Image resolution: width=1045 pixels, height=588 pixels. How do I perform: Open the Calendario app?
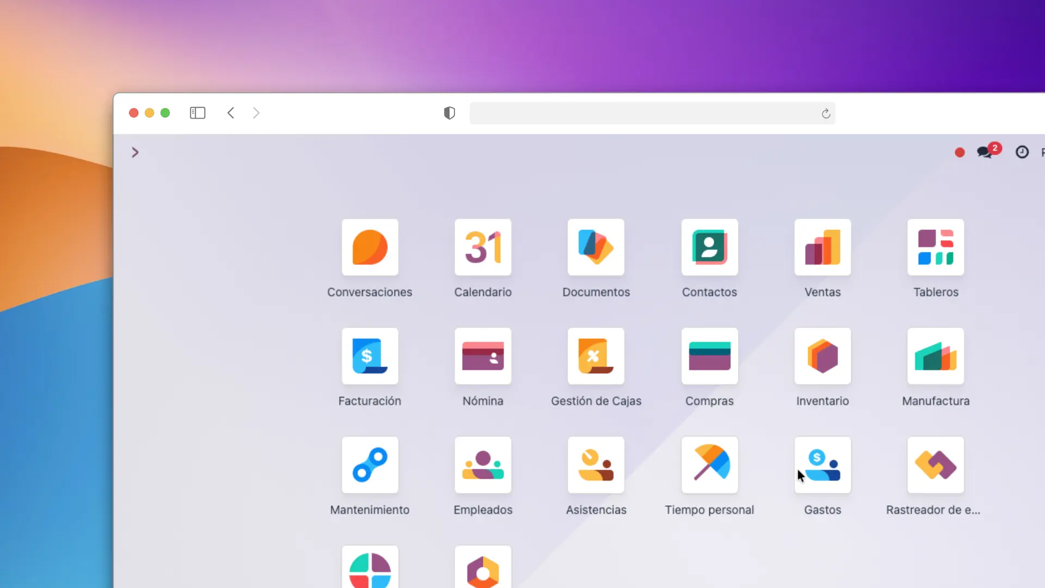click(x=482, y=248)
